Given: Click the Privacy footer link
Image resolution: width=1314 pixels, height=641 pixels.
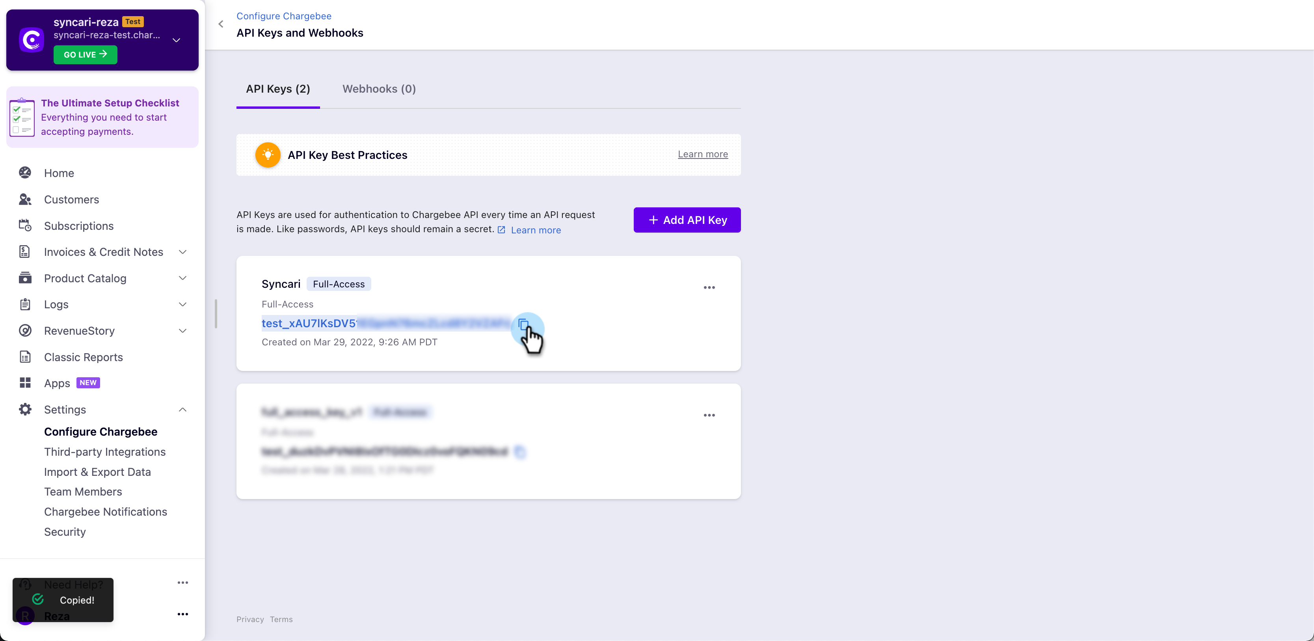Looking at the screenshot, I should (250, 620).
